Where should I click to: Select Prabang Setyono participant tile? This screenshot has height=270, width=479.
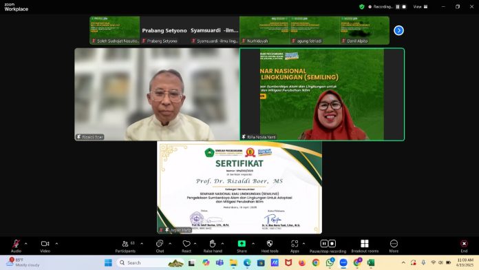click(x=164, y=30)
